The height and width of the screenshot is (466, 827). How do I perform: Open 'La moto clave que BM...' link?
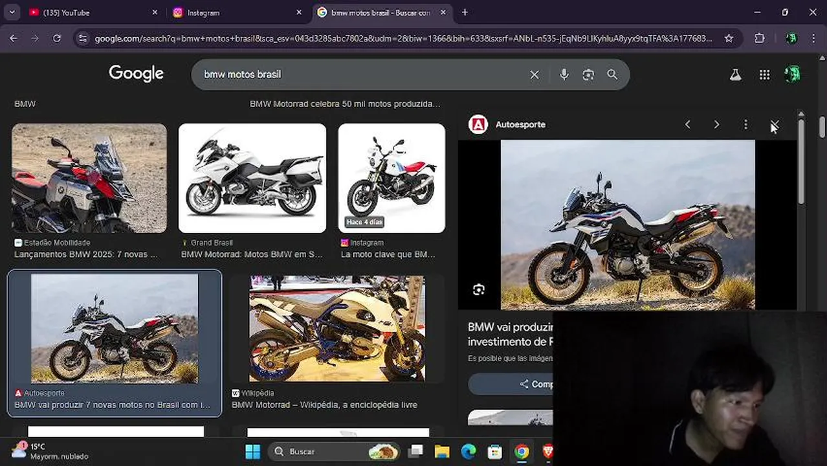(388, 254)
